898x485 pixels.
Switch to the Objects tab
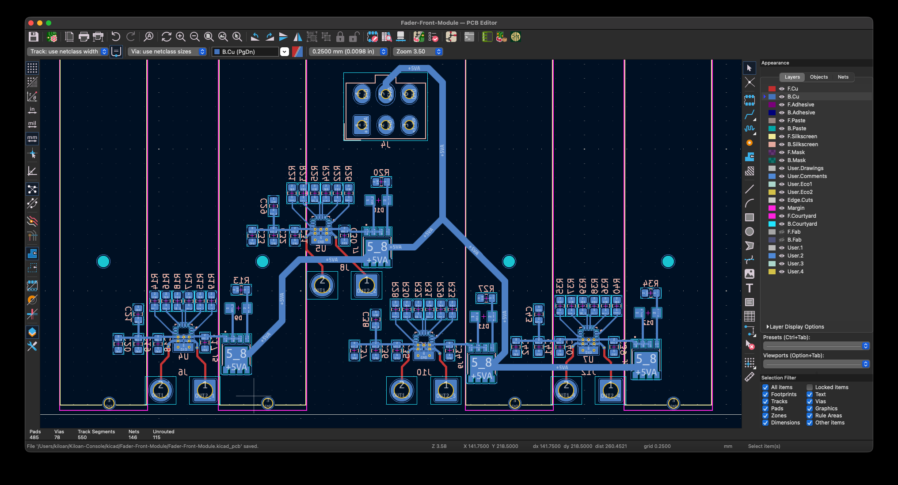(818, 77)
